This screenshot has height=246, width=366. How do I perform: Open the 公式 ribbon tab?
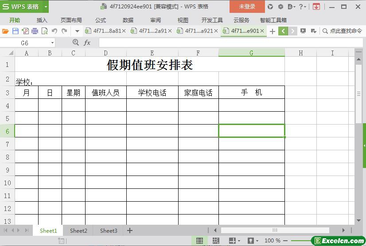pos(101,20)
